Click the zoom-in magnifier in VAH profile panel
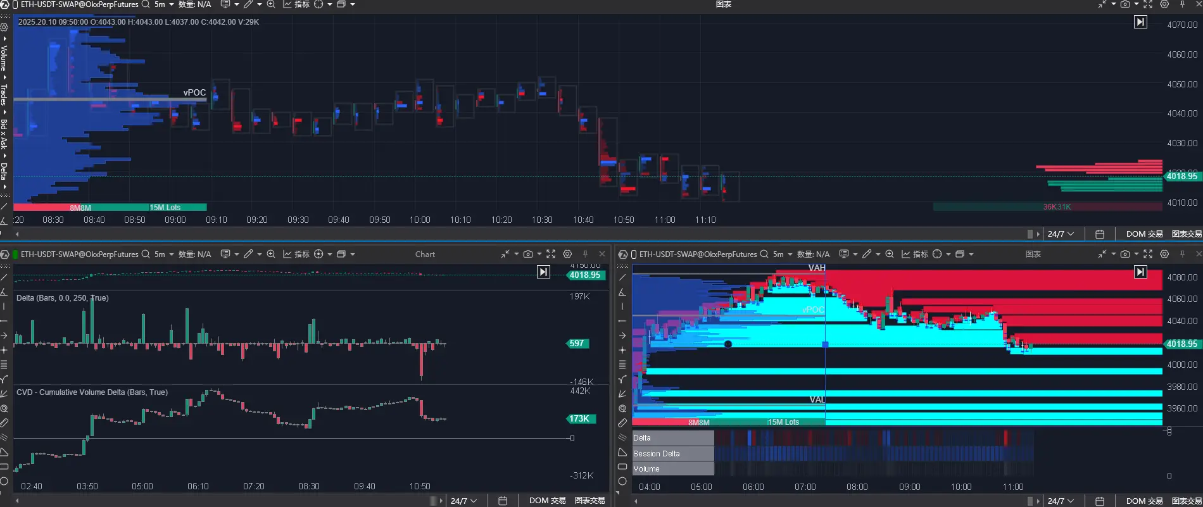Screen dimensions: 1203x507 tap(890, 254)
